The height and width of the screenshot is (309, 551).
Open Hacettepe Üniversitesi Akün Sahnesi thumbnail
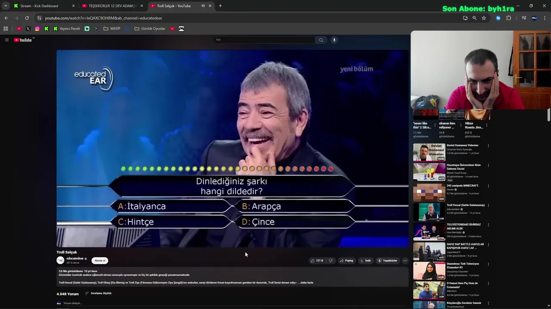click(x=429, y=172)
